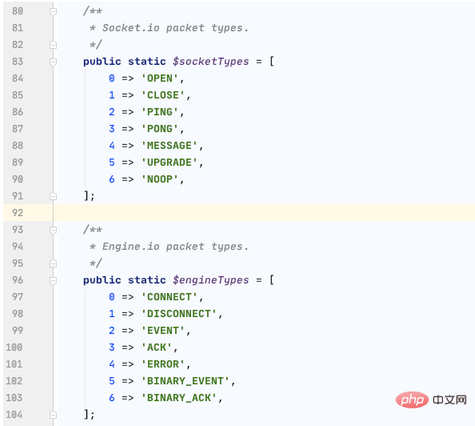This screenshot has width=475, height=426.
Task: Click the comment end fold marker at line 82
Action: click(x=53, y=45)
